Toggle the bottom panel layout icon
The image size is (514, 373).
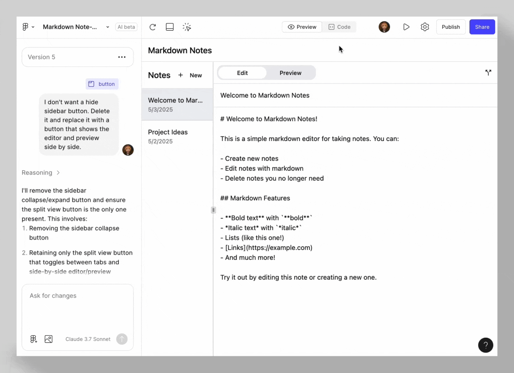click(170, 27)
